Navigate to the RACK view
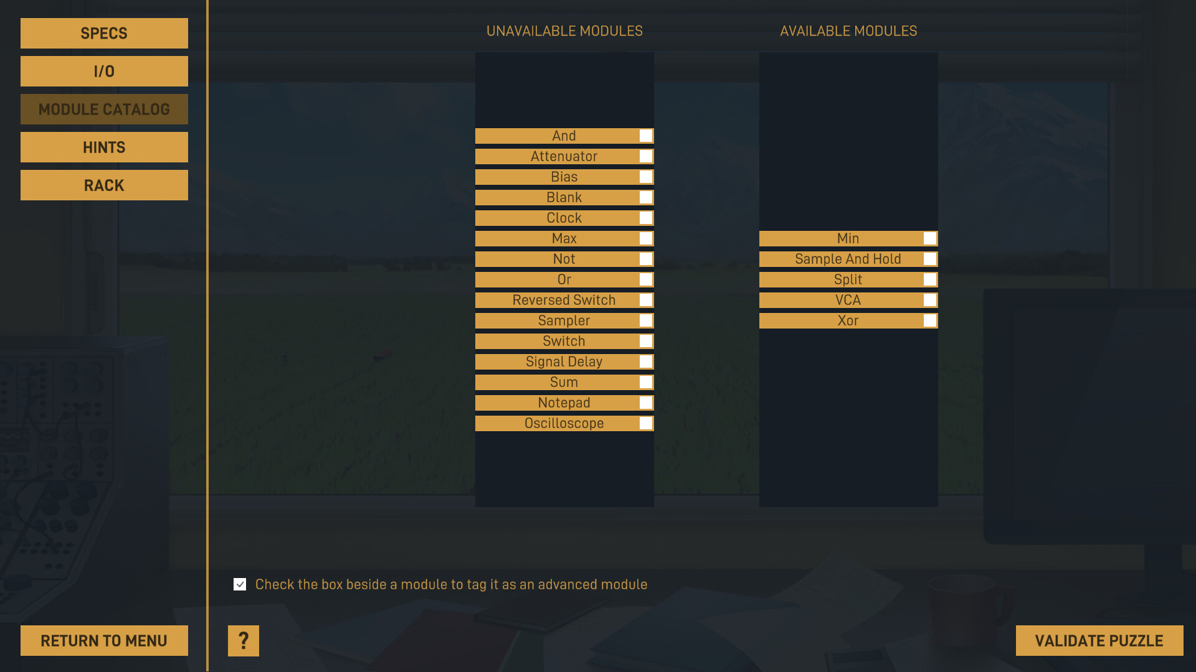This screenshot has height=672, width=1196. (x=103, y=185)
